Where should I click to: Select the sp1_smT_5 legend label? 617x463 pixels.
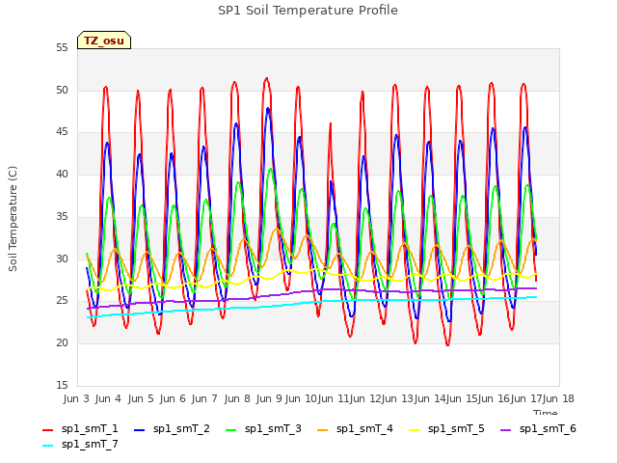click(x=456, y=428)
